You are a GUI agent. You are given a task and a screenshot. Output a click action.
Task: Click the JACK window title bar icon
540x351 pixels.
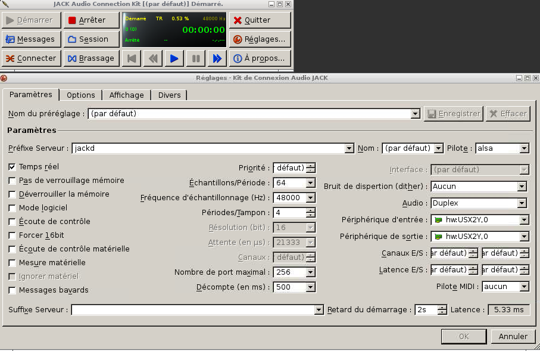(5, 4)
